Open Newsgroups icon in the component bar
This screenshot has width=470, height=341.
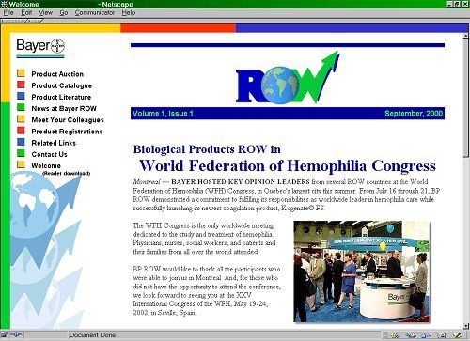427,335
